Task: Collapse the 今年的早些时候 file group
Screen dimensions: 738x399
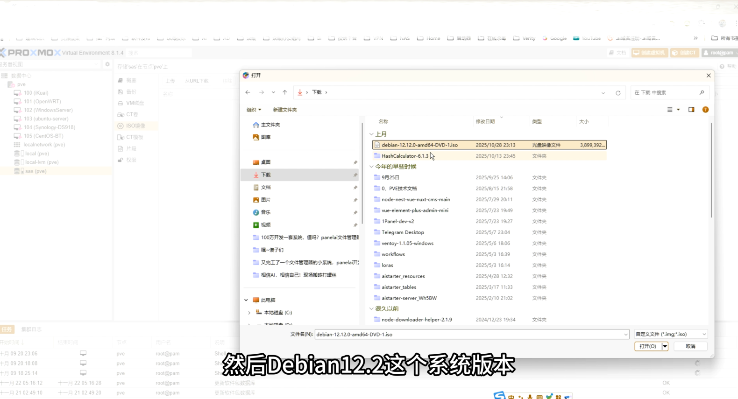Action: click(x=371, y=167)
